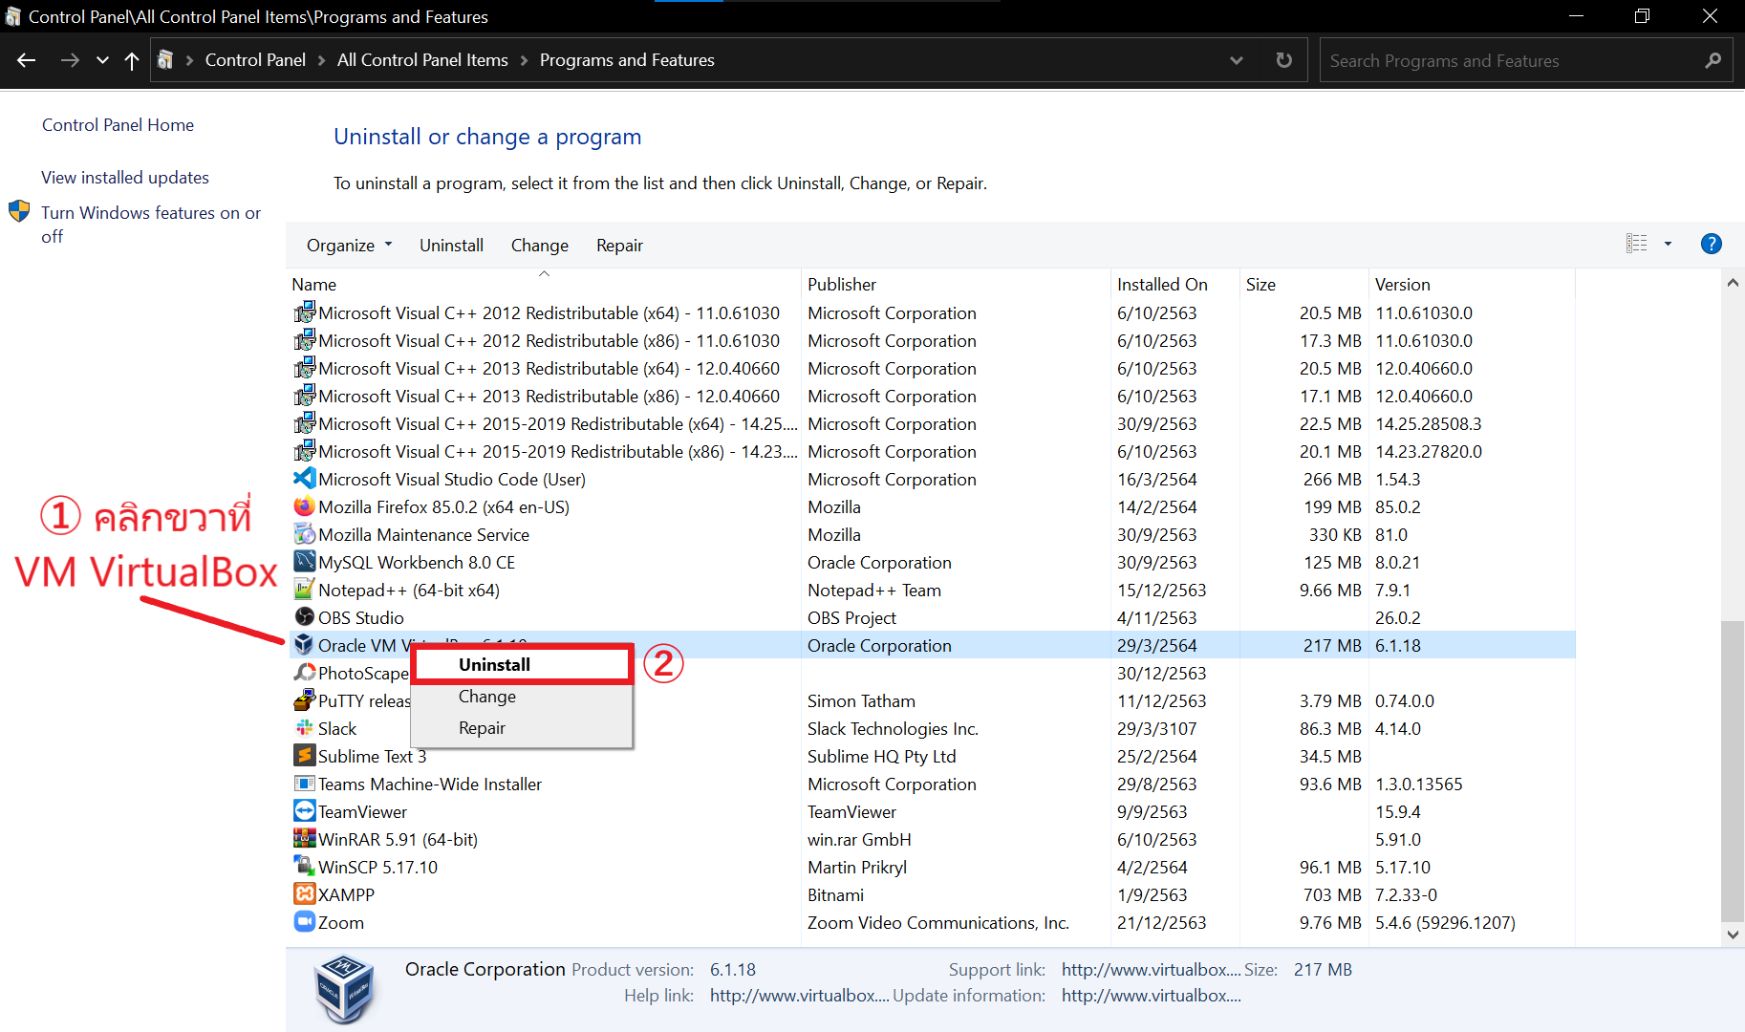The width and height of the screenshot is (1745, 1032).
Task: Open breadcrumb chevron after Control Panel
Action: click(322, 60)
